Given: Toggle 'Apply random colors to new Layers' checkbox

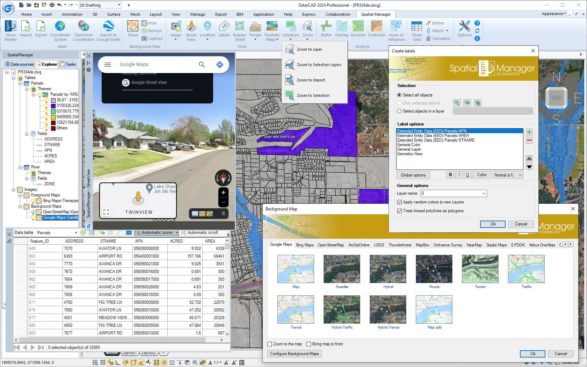Looking at the screenshot, I should point(399,202).
